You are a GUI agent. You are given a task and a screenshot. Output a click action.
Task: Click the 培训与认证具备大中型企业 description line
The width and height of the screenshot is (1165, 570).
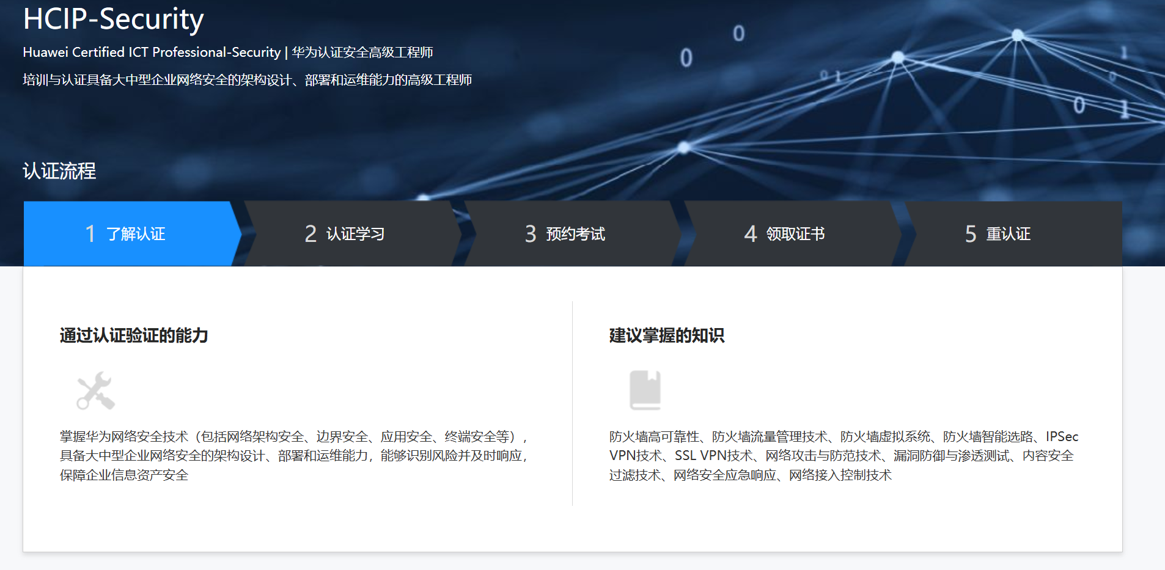248,80
